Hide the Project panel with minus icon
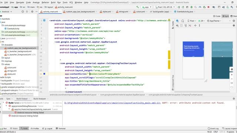The height and width of the screenshot is (133, 237). (36, 11)
